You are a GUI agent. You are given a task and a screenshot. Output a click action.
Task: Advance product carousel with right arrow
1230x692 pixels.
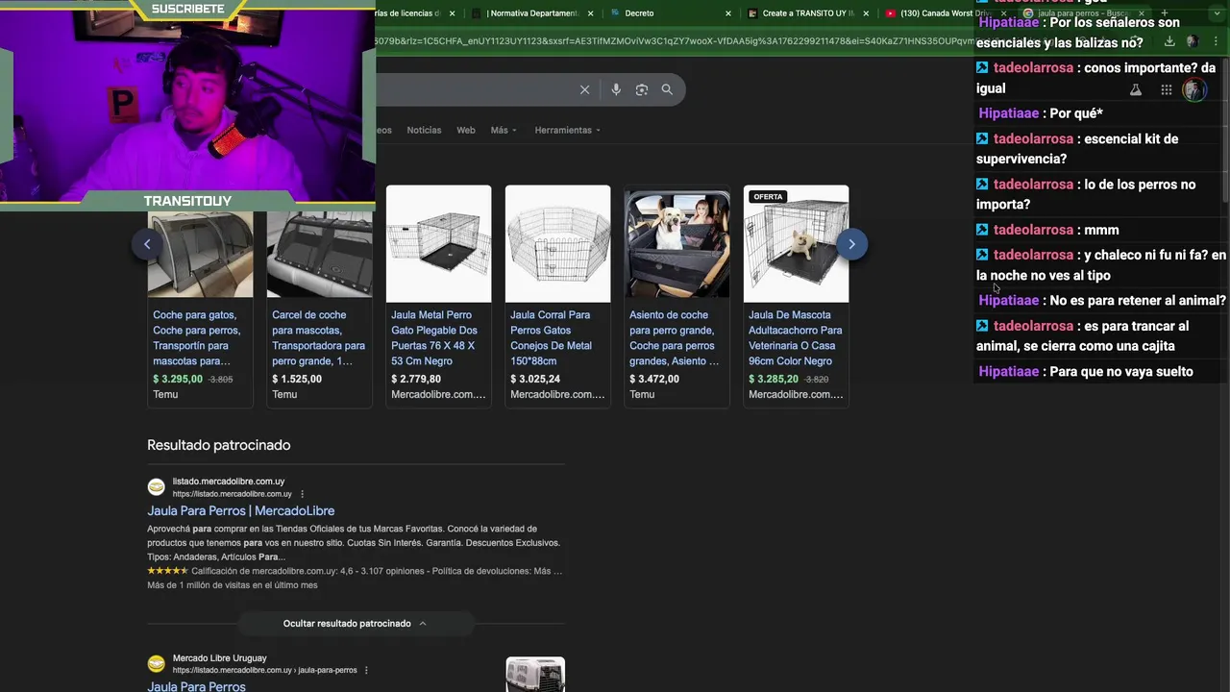(x=851, y=244)
